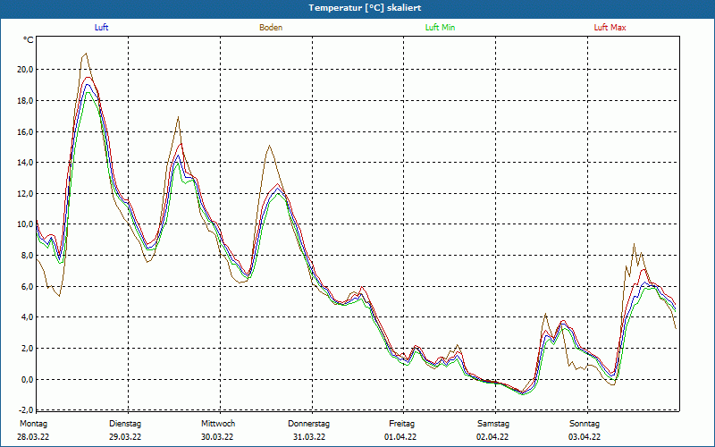The image size is (715, 447).
Task: Click the red Luft Max legend label
Action: (610, 28)
